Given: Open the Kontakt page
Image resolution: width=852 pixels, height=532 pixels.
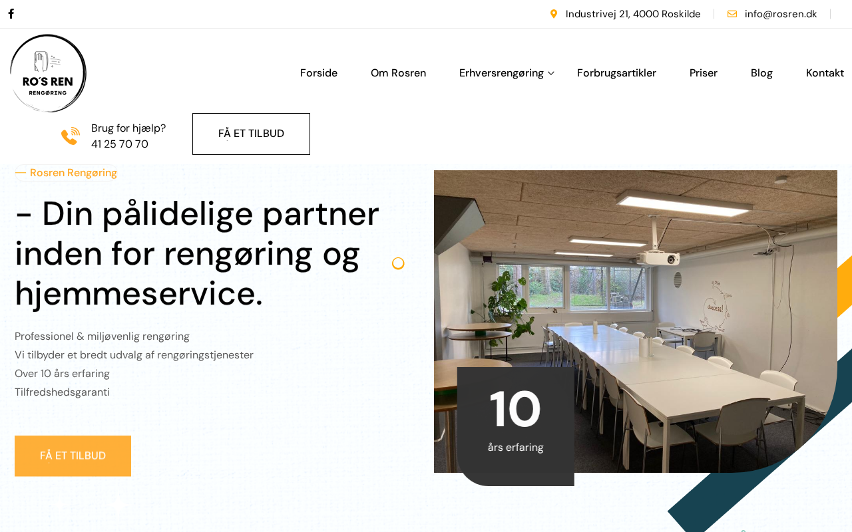Looking at the screenshot, I should [825, 73].
